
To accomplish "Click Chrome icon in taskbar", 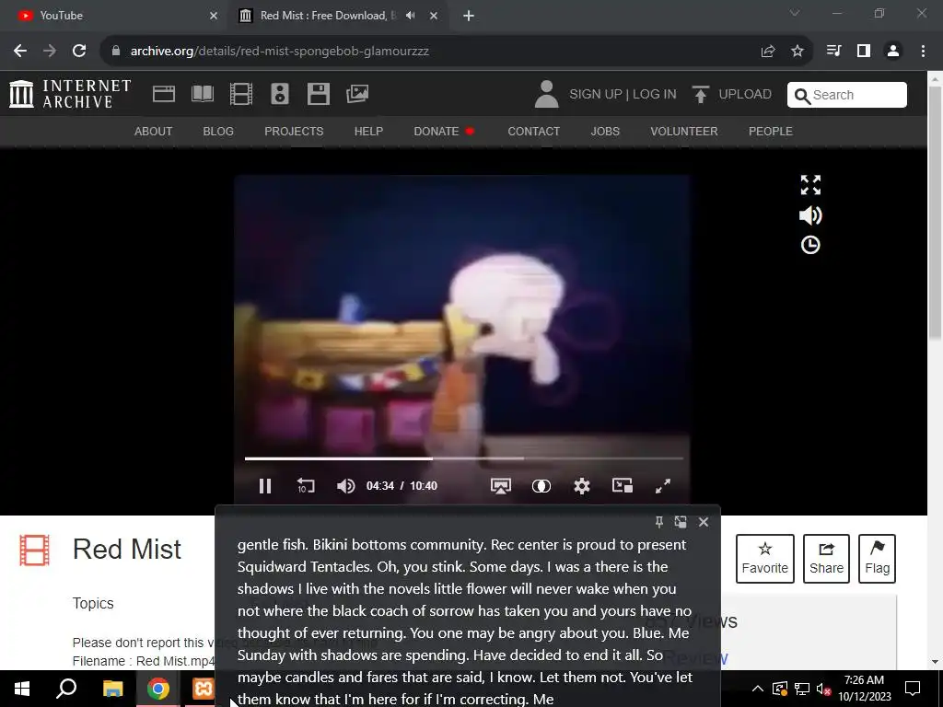I will pos(158,689).
